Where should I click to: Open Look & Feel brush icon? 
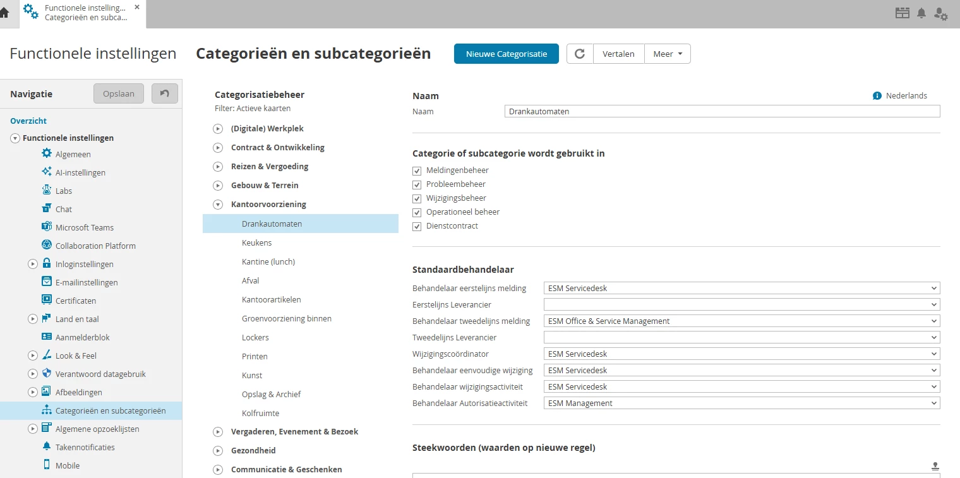pyautogui.click(x=47, y=355)
